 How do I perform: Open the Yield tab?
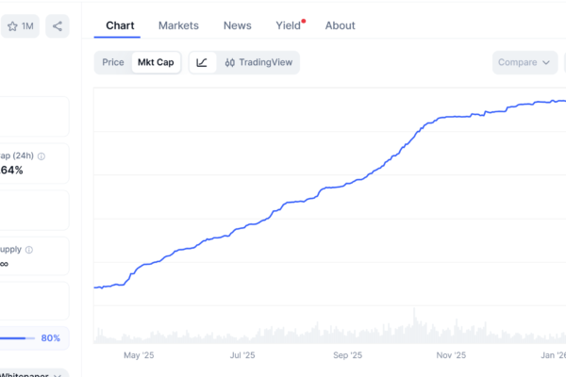[288, 25]
